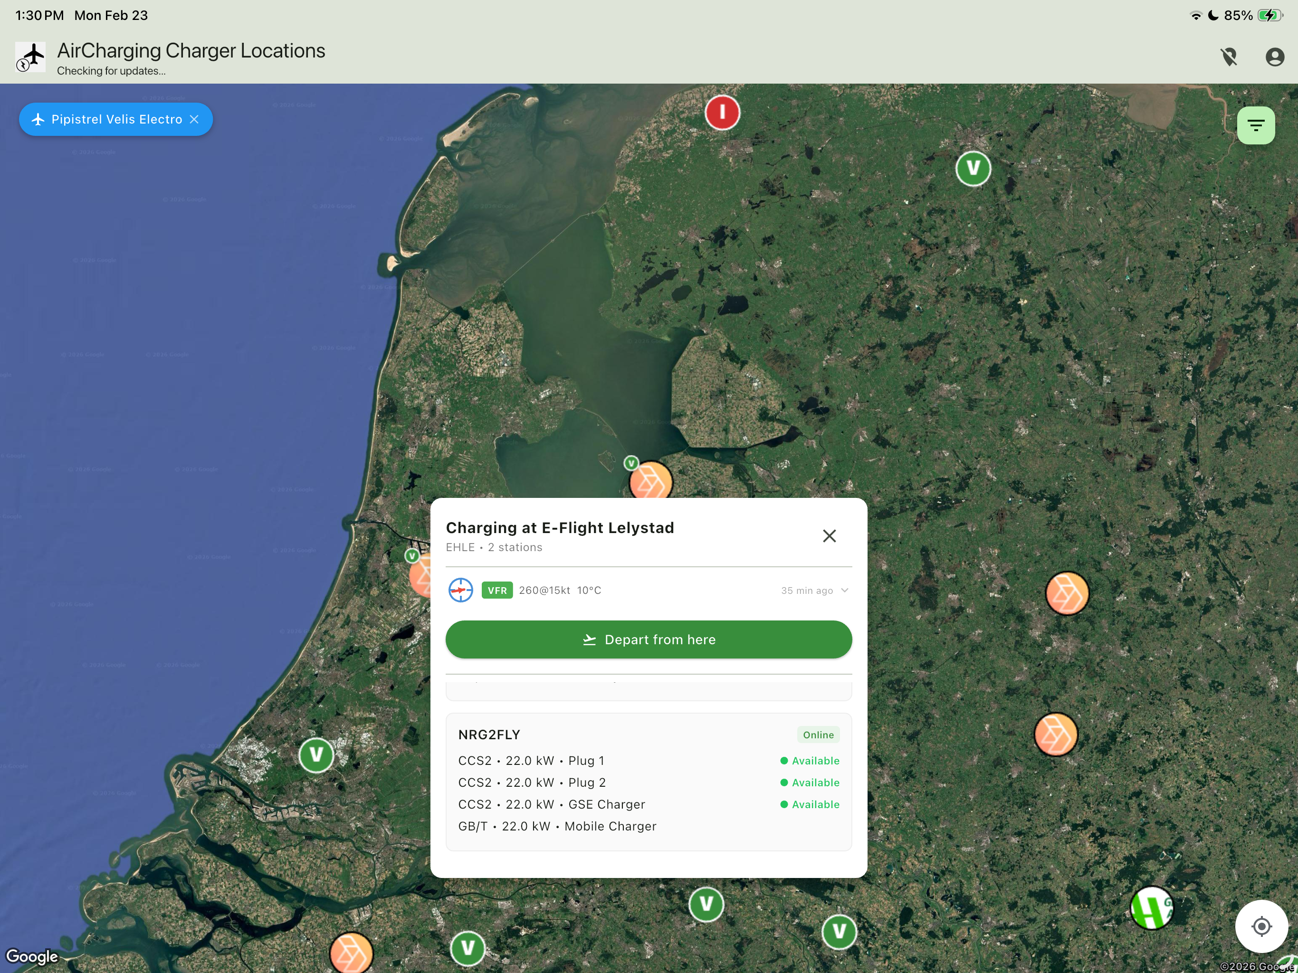Tap the green VFR flight-rules badge
Image resolution: width=1298 pixels, height=973 pixels.
(x=497, y=591)
